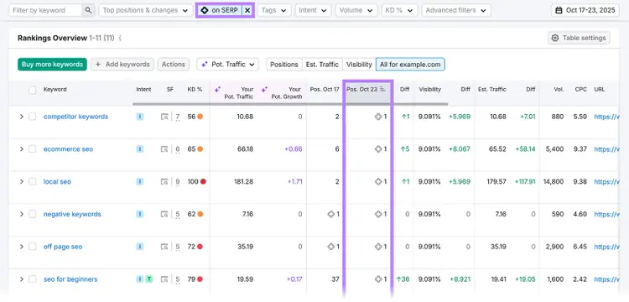629x302 pixels.
Task: Click diamond icon in negative keywords Oct 17 position
Action: (x=330, y=214)
